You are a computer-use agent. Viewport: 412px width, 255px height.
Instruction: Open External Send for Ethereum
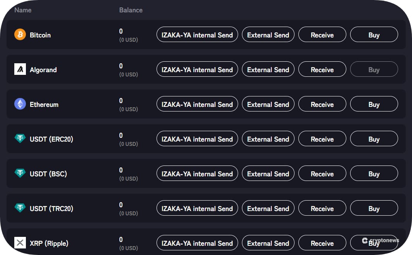[x=268, y=104]
